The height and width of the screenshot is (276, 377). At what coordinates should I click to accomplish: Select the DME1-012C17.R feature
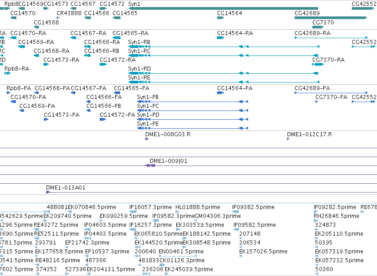click(x=288, y=139)
